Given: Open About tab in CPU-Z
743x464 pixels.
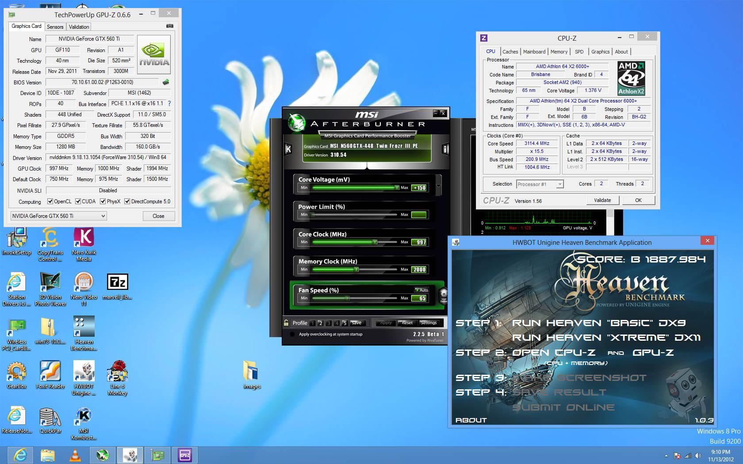Looking at the screenshot, I should [x=621, y=52].
